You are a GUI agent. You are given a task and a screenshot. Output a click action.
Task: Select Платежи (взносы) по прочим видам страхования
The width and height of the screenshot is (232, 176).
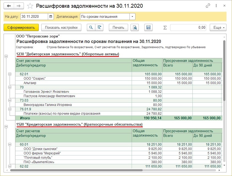pyautogui.click(x=119, y=114)
